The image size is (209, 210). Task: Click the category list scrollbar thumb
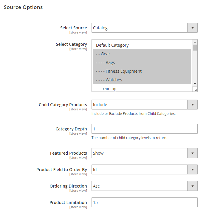195,48
